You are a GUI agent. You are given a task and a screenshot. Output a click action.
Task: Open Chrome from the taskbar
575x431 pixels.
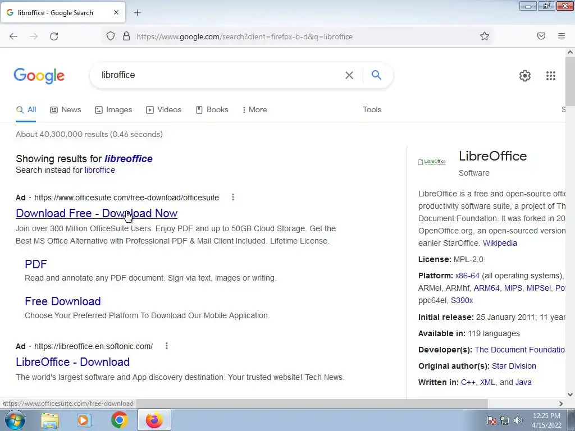(x=119, y=420)
